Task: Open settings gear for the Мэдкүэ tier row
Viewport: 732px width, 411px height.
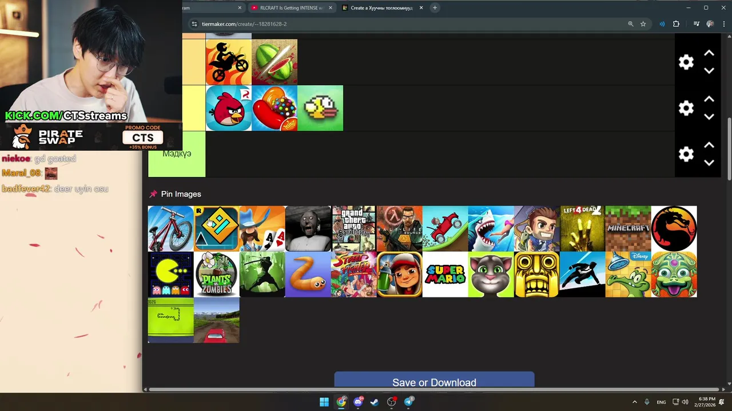Action: pos(686,154)
